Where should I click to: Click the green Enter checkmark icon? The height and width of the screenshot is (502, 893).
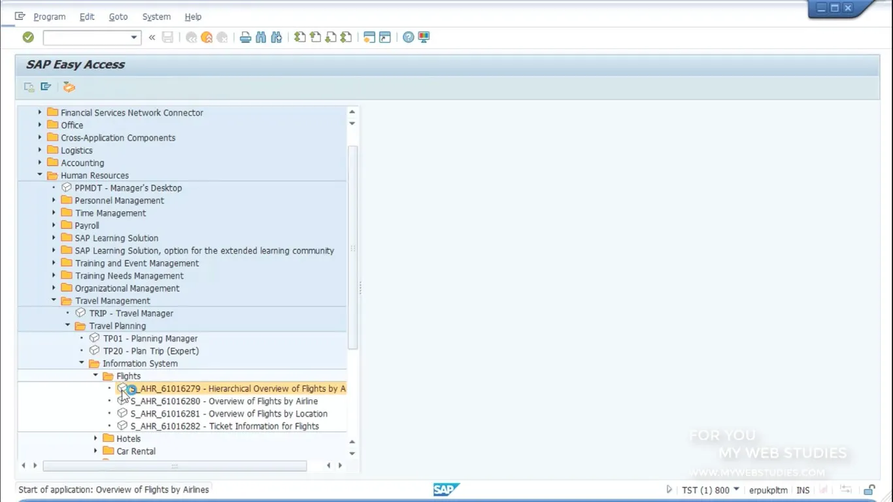click(x=28, y=37)
